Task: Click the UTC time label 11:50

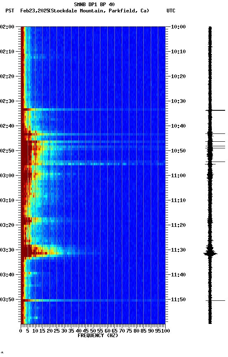Action: click(178, 300)
